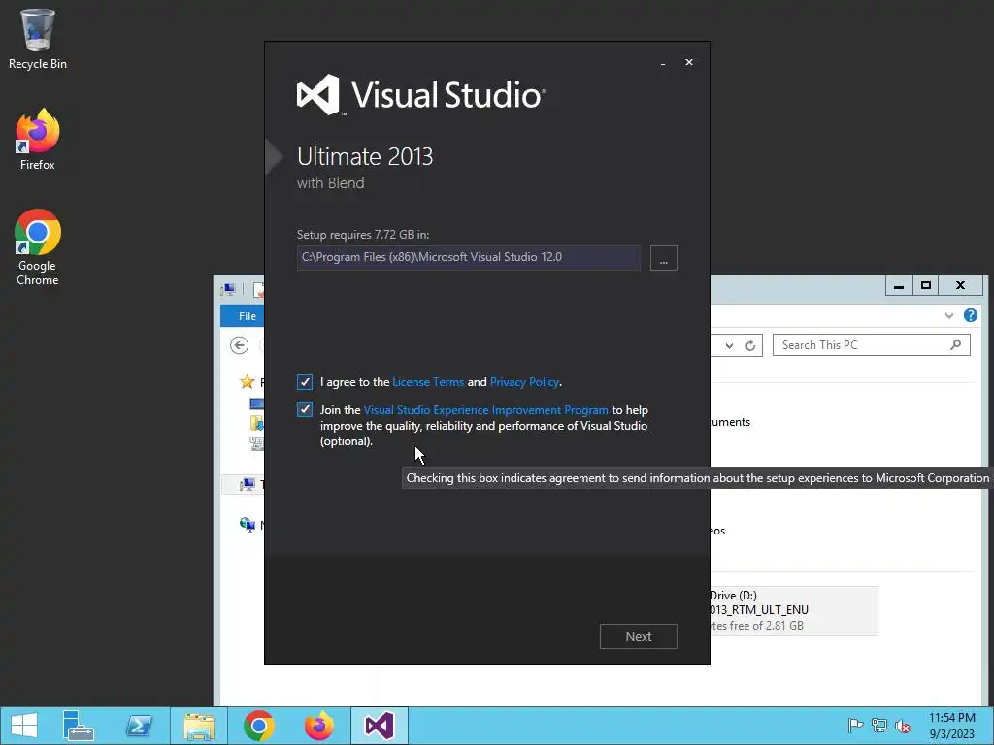Expand the File Explorer address history dropdown
The width and height of the screenshot is (994, 745).
(x=730, y=346)
